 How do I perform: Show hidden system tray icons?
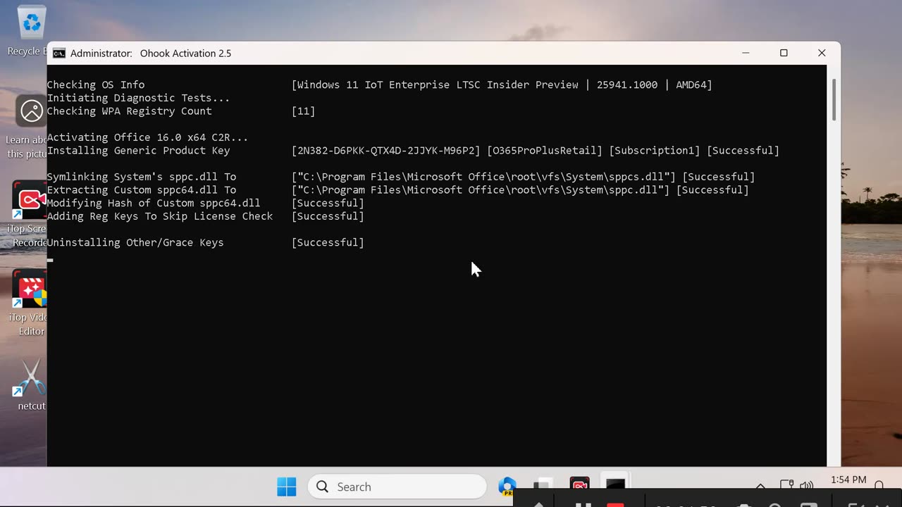760,486
